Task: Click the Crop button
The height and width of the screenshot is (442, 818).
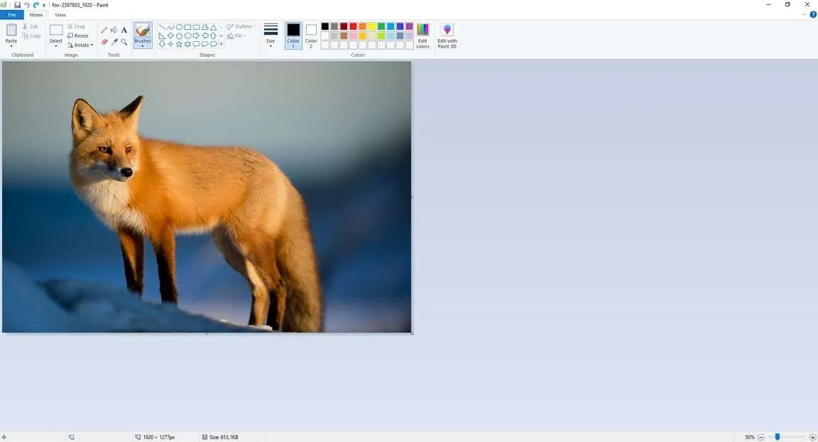Action: point(76,26)
